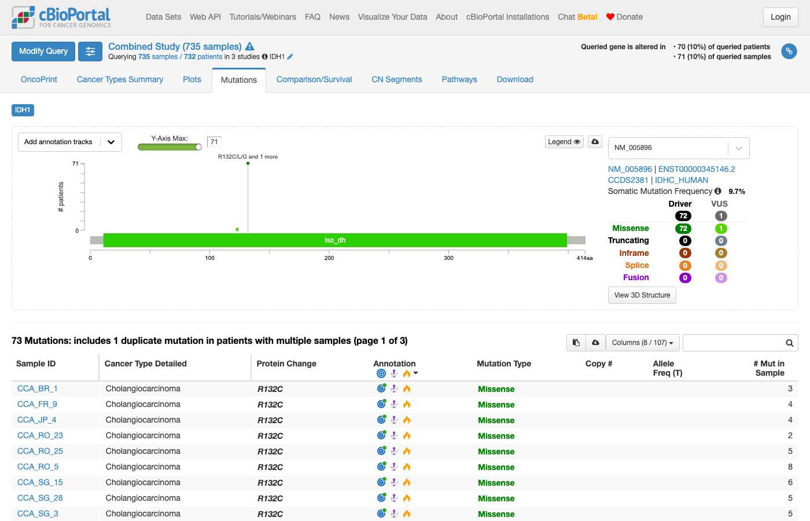
Task: Go to the Comparison/Survival tab
Action: pyautogui.click(x=314, y=79)
